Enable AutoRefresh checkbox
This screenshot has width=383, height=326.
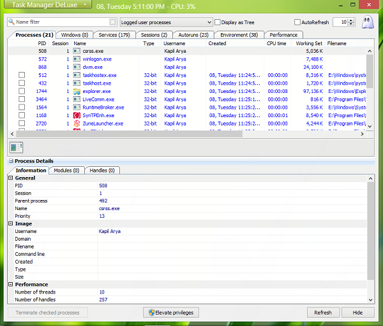(297, 22)
